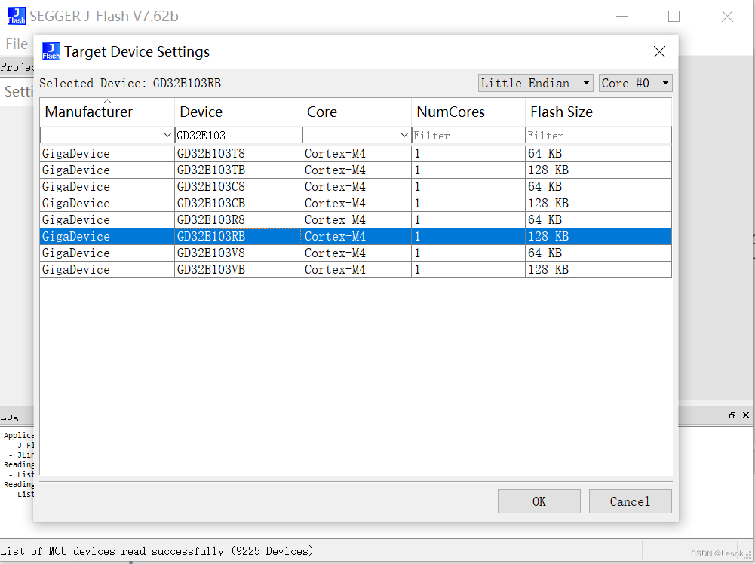Click 128 KB in the GD32E103TB row
Viewport: 755px width, 564px height.
pos(548,170)
